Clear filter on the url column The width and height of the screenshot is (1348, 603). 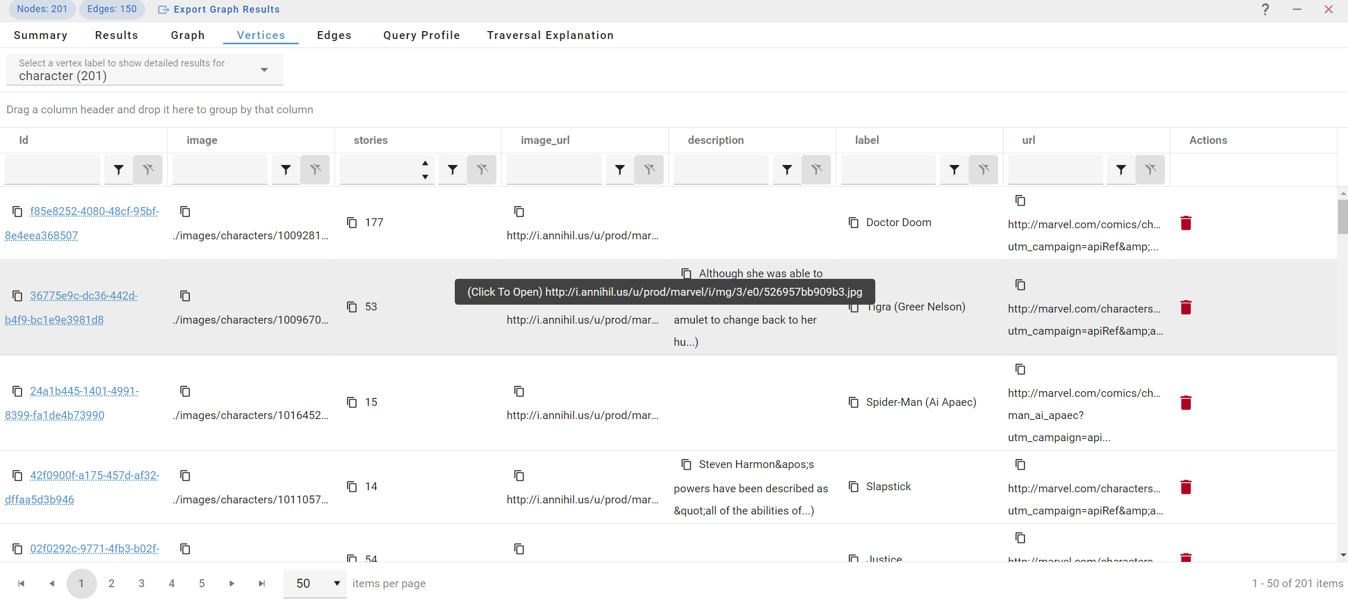(x=1150, y=170)
